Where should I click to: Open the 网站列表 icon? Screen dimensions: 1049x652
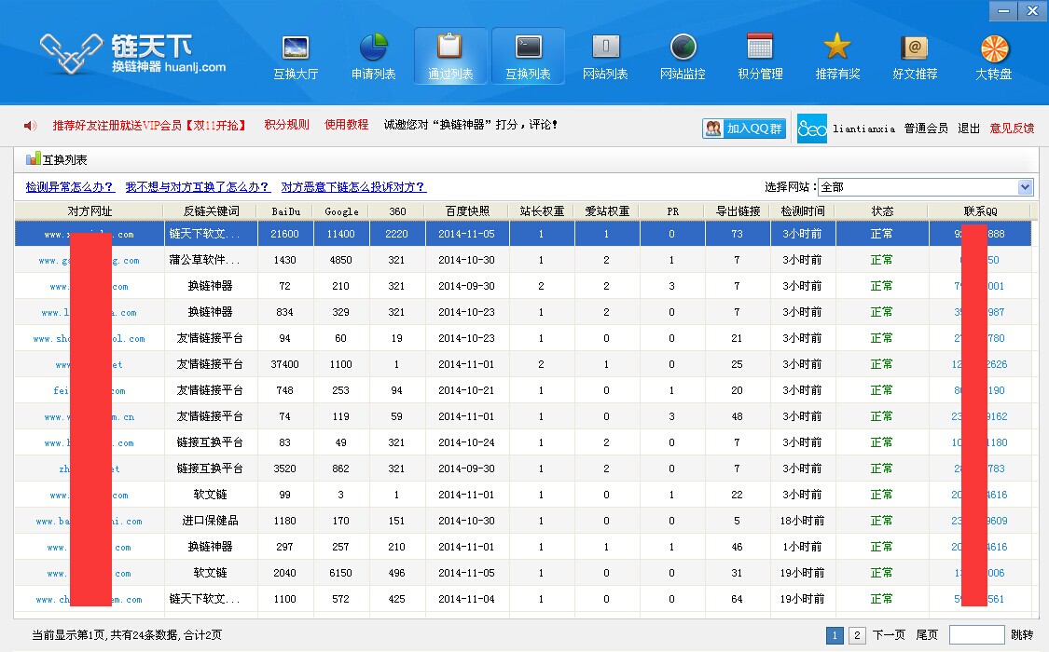point(605,48)
